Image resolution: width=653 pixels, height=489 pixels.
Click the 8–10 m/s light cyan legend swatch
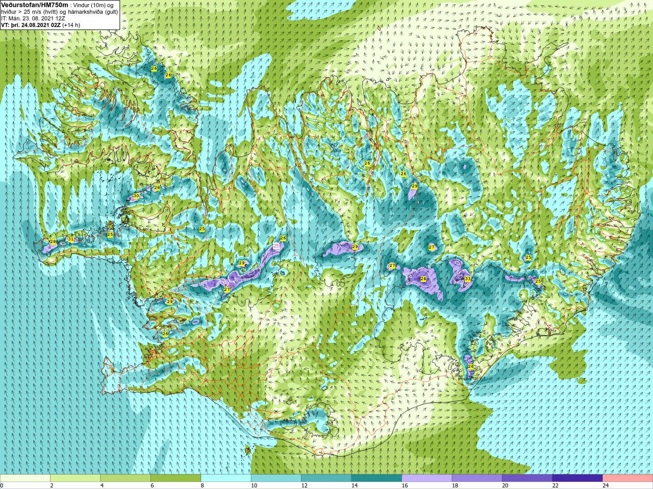click(226, 478)
